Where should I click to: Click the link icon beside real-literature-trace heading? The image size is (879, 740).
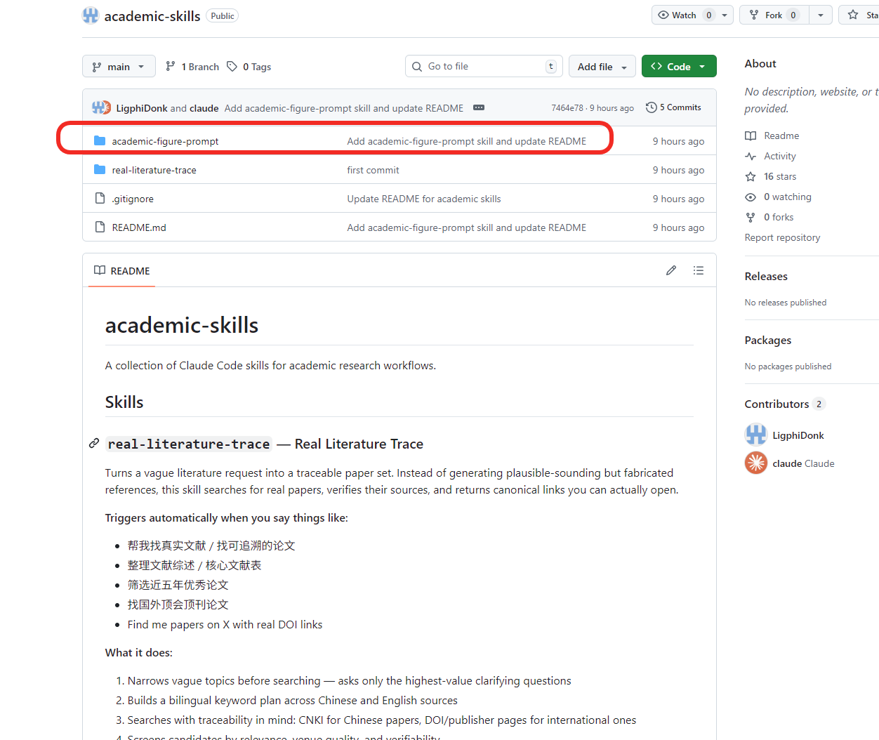tap(94, 444)
